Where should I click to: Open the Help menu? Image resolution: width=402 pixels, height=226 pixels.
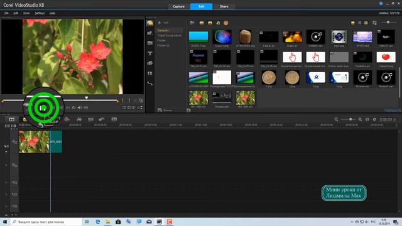click(52, 13)
